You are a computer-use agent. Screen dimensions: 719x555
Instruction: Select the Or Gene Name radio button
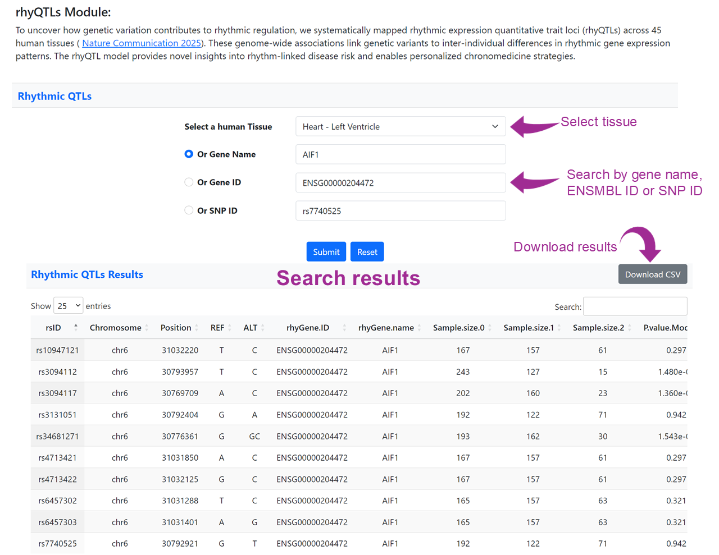[x=189, y=154]
